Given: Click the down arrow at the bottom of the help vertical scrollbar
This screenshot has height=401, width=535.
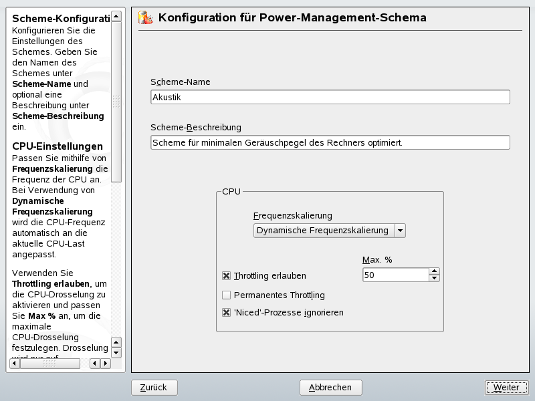Looking at the screenshot, I should [x=116, y=352].
